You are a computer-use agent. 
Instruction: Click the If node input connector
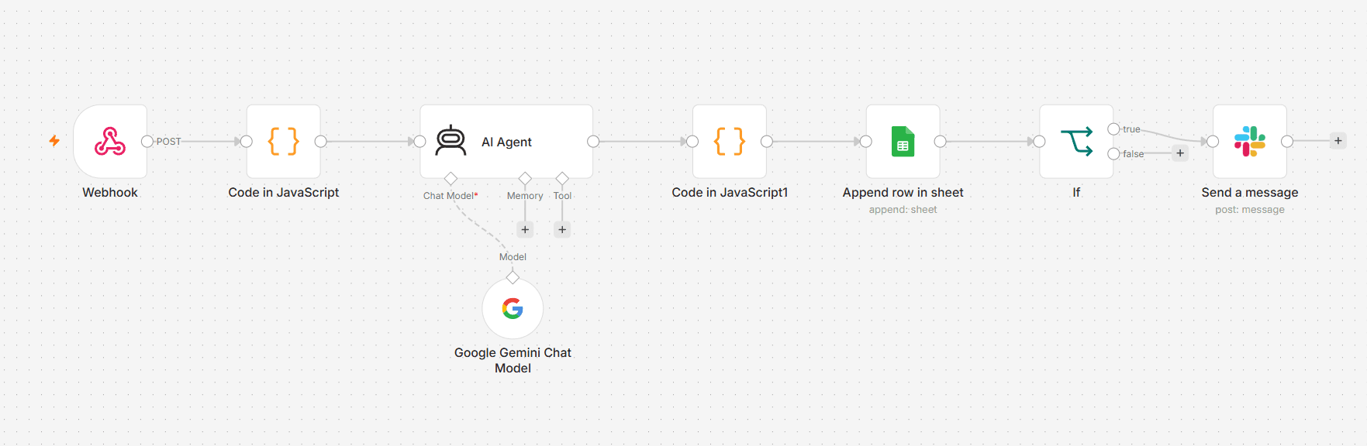1040,142
